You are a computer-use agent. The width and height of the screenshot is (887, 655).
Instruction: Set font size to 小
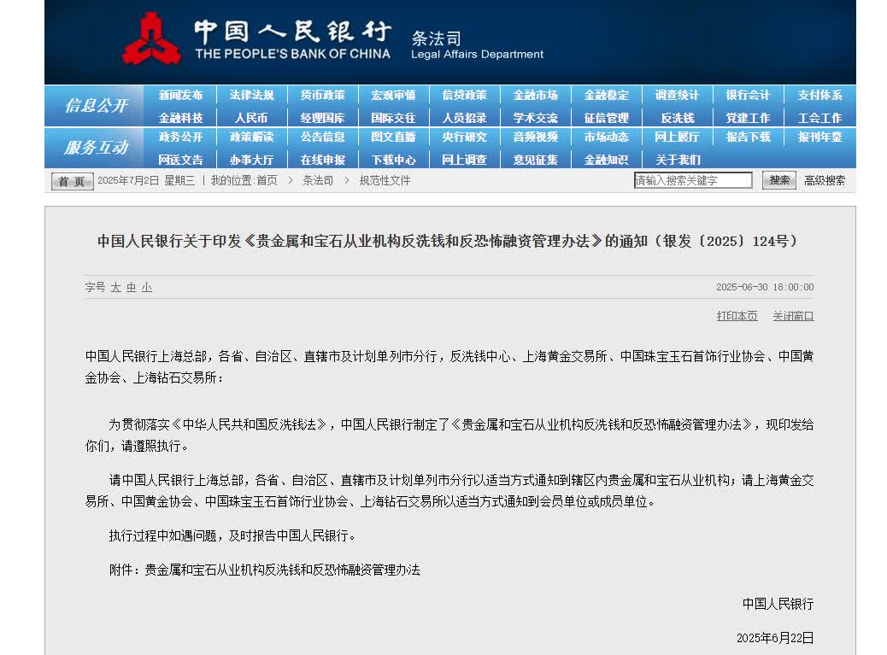point(146,288)
